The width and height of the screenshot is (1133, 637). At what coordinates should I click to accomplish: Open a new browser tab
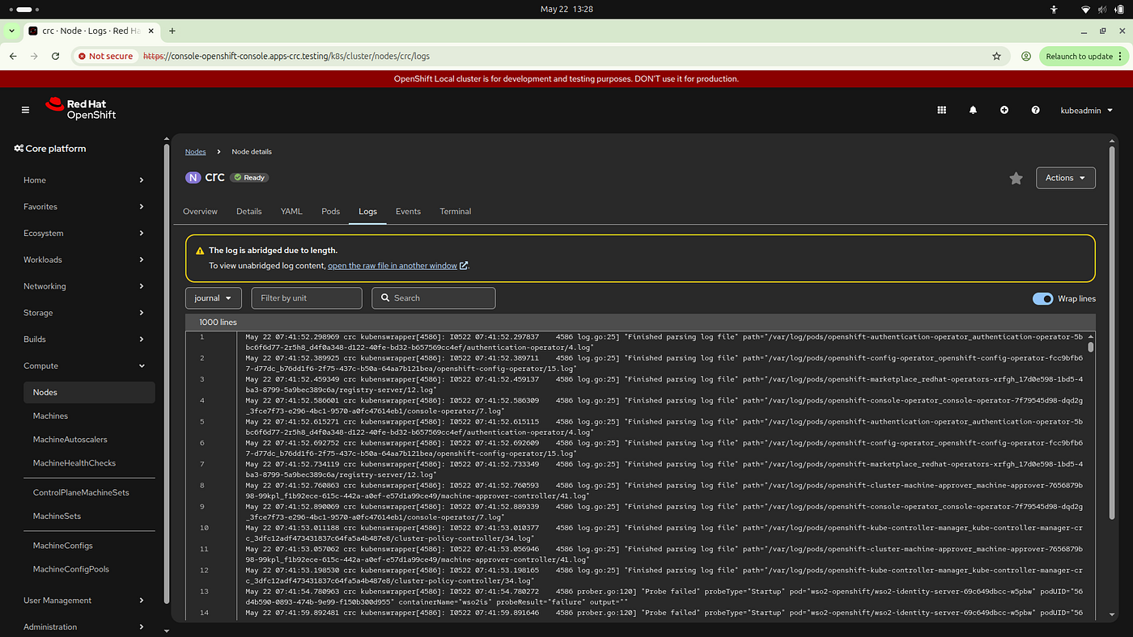coord(172,31)
